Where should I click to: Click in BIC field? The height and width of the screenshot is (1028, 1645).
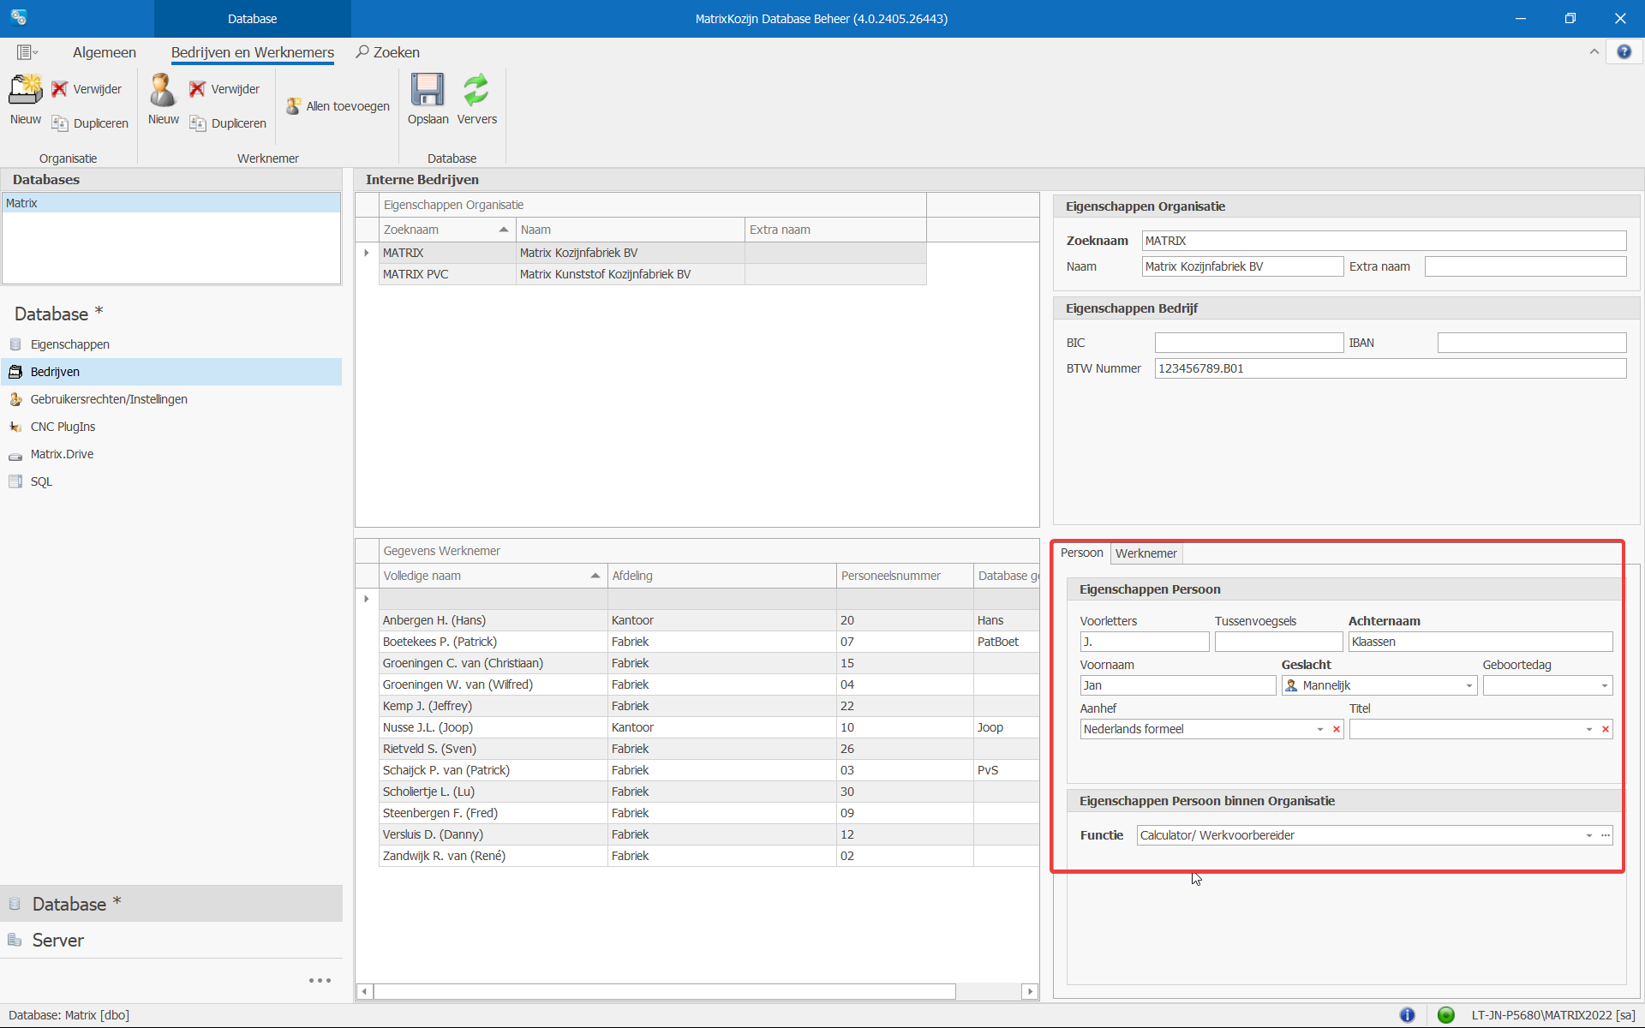point(1249,343)
